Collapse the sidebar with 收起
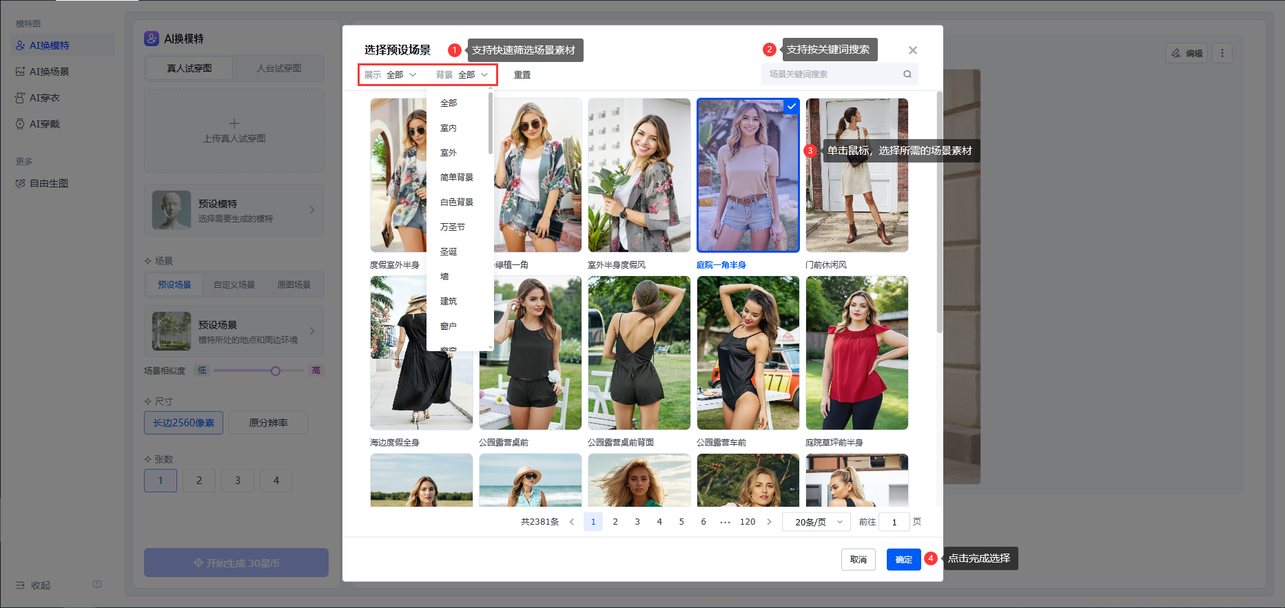1285x608 pixels. [33, 585]
